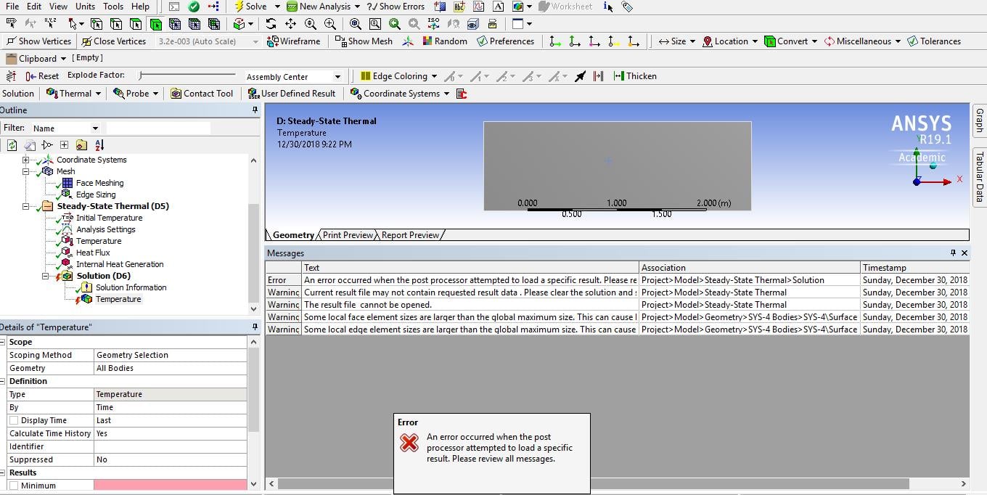The image size is (987, 495).
Task: Switch to the Print Preview tab
Action: pyautogui.click(x=348, y=235)
